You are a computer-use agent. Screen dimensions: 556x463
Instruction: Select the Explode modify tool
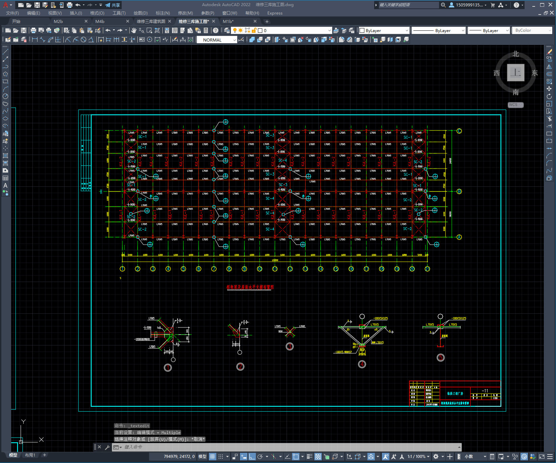[x=549, y=178]
